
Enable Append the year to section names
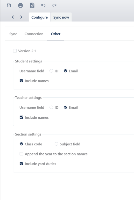[x=22, y=154]
